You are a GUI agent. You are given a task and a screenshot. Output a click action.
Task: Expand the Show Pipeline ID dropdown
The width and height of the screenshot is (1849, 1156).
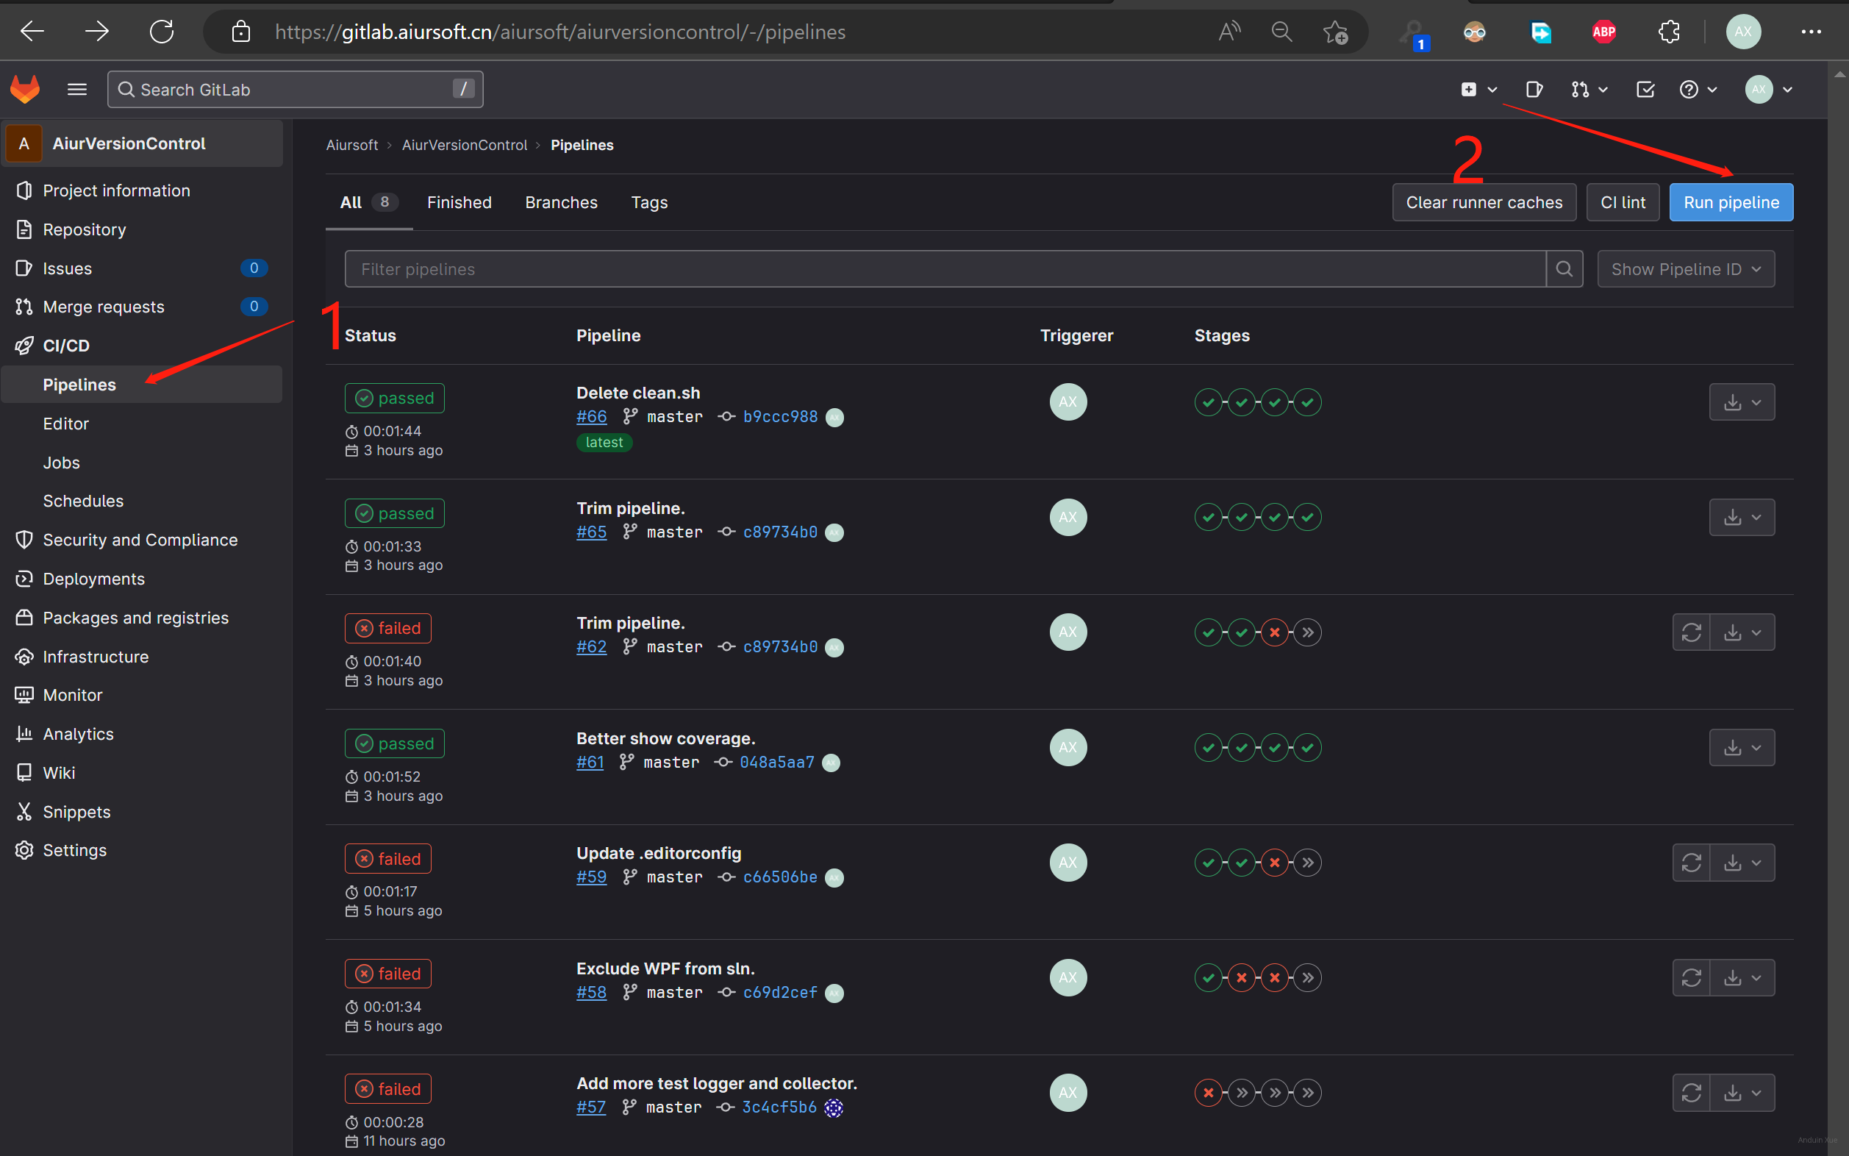[1686, 269]
